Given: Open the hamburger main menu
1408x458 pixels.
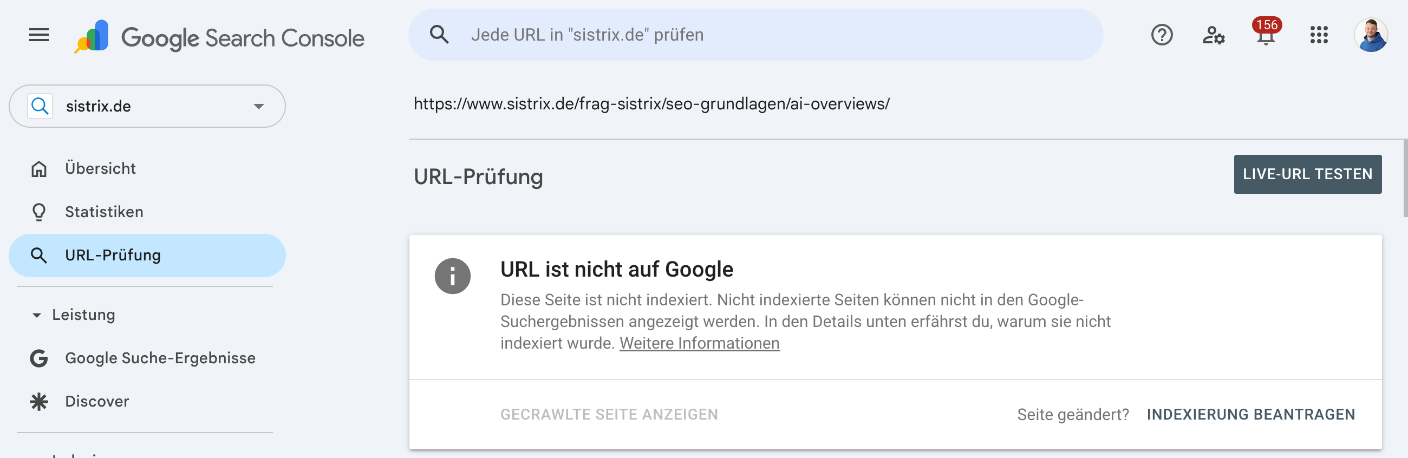Looking at the screenshot, I should 39,36.
